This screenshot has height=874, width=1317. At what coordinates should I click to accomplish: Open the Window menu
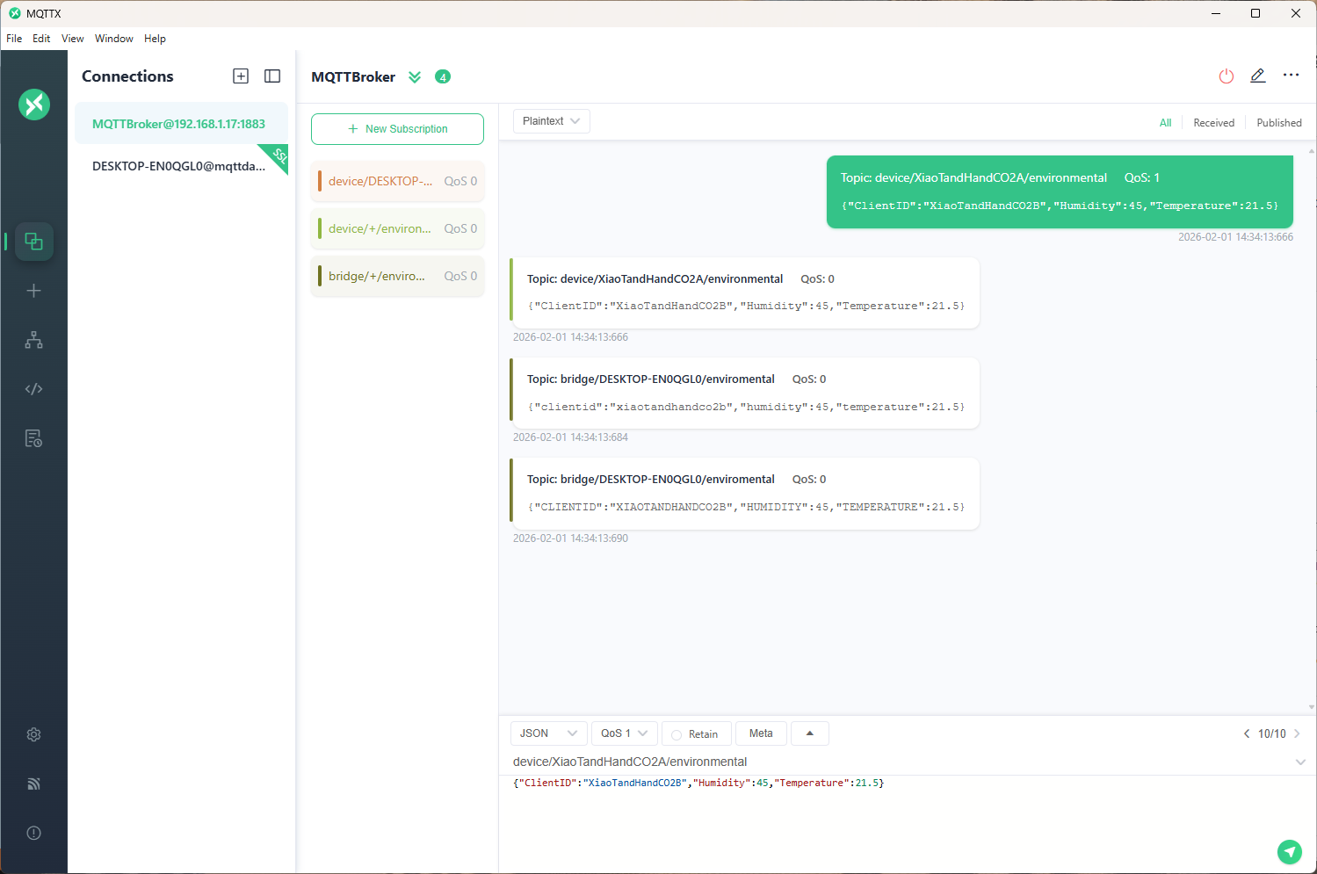pos(114,39)
